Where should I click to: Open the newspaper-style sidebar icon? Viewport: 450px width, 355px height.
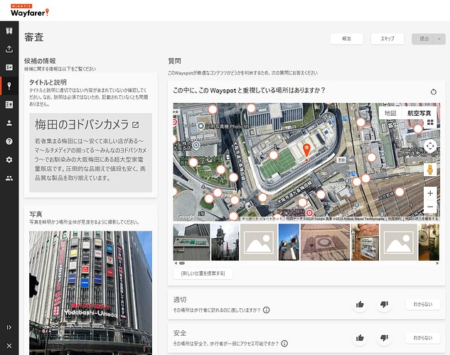(9, 104)
